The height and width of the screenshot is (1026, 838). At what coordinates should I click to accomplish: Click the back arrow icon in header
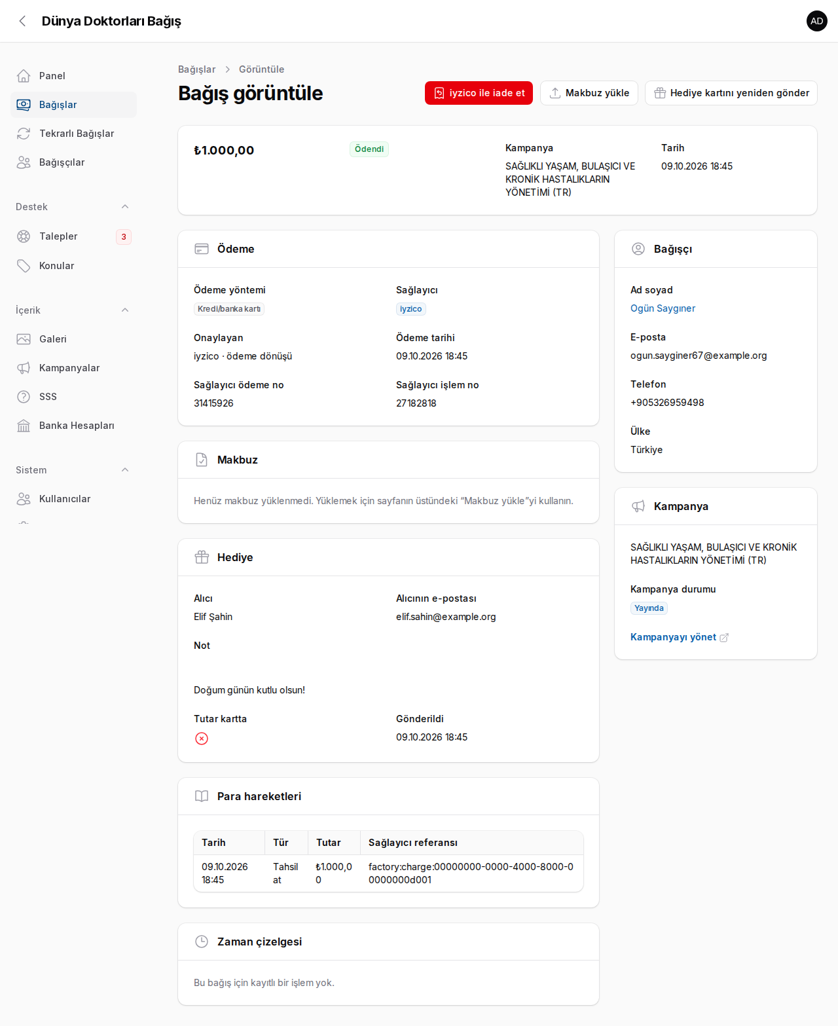[23, 21]
